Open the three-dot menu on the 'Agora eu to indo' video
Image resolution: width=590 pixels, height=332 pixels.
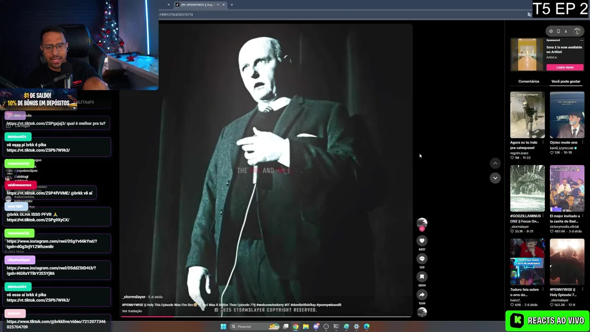[543, 142]
